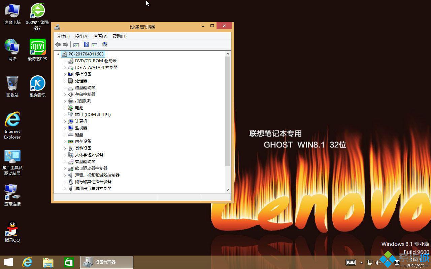Click the processor chip icon beside 处理器
This screenshot has width=431, height=269.
coord(71,81)
